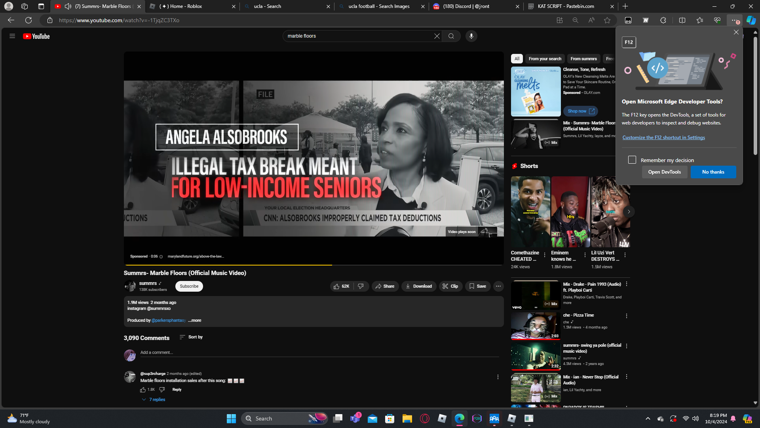The image size is (760, 428).
Task: Switch to the KAT SCRIPT Pastebin tab
Action: 570,6
